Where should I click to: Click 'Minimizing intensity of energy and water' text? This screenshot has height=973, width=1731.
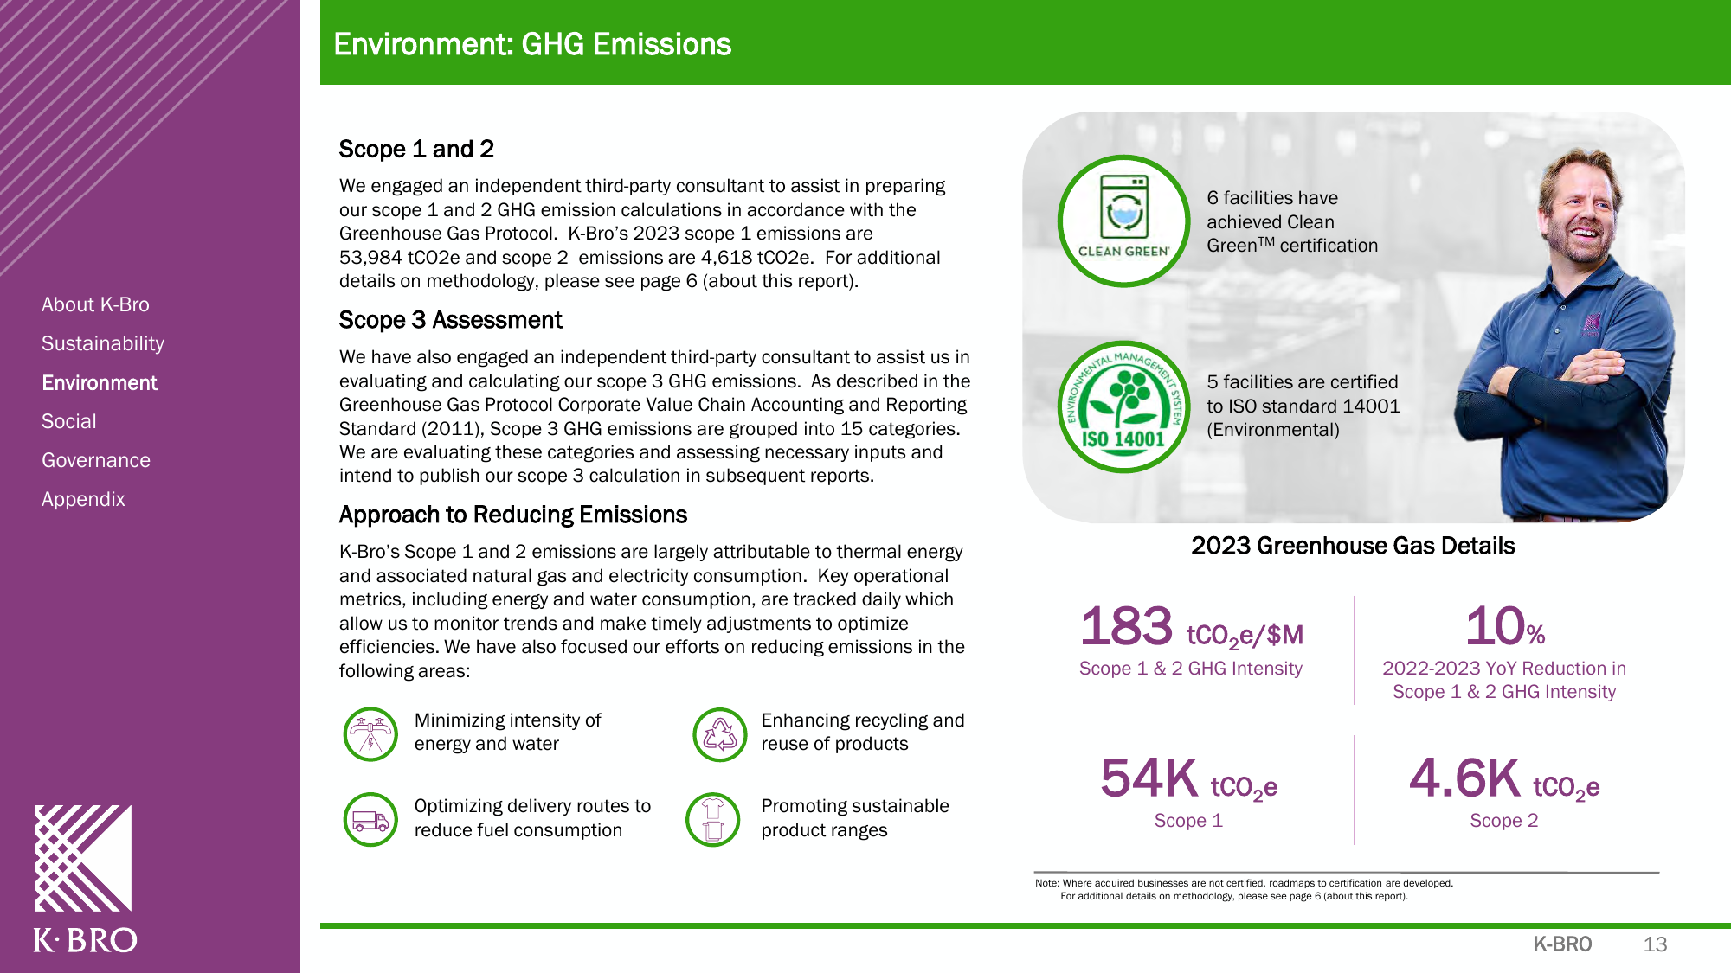coord(507,732)
